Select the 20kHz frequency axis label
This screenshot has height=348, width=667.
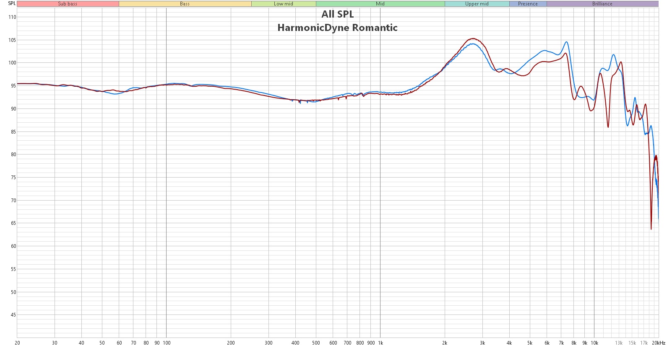click(659, 343)
